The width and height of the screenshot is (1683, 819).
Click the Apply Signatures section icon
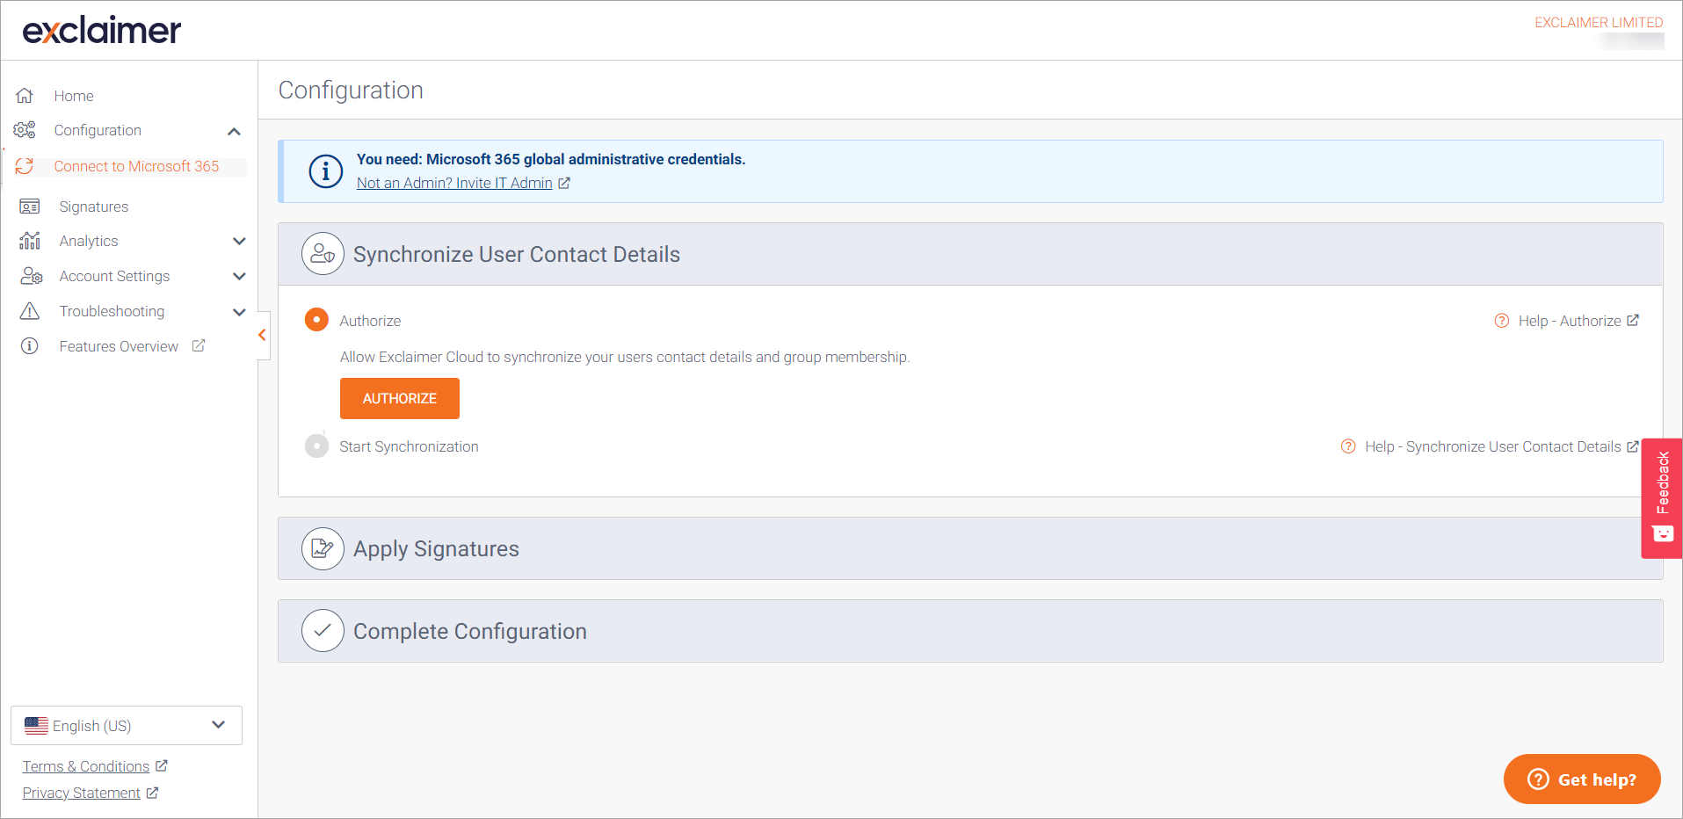pyautogui.click(x=323, y=548)
